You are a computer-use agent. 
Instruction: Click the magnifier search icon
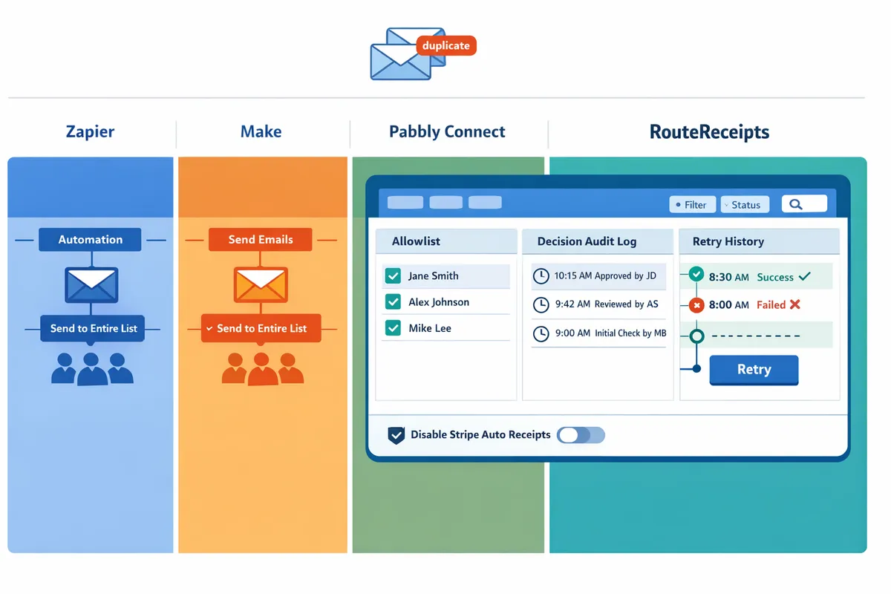(795, 204)
